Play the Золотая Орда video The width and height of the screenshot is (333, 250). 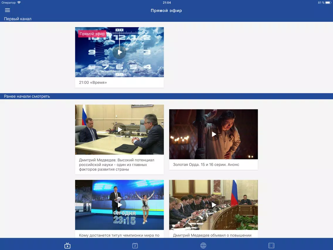[x=214, y=134]
